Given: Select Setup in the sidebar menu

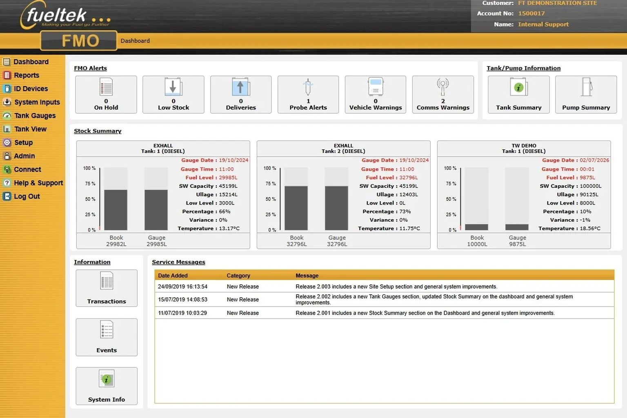Looking at the screenshot, I should [x=23, y=142].
